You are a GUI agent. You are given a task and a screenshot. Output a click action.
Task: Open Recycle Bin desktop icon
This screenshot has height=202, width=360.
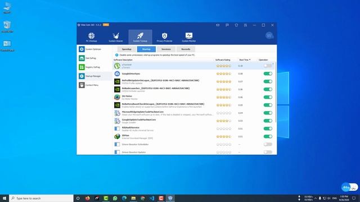coord(7,26)
